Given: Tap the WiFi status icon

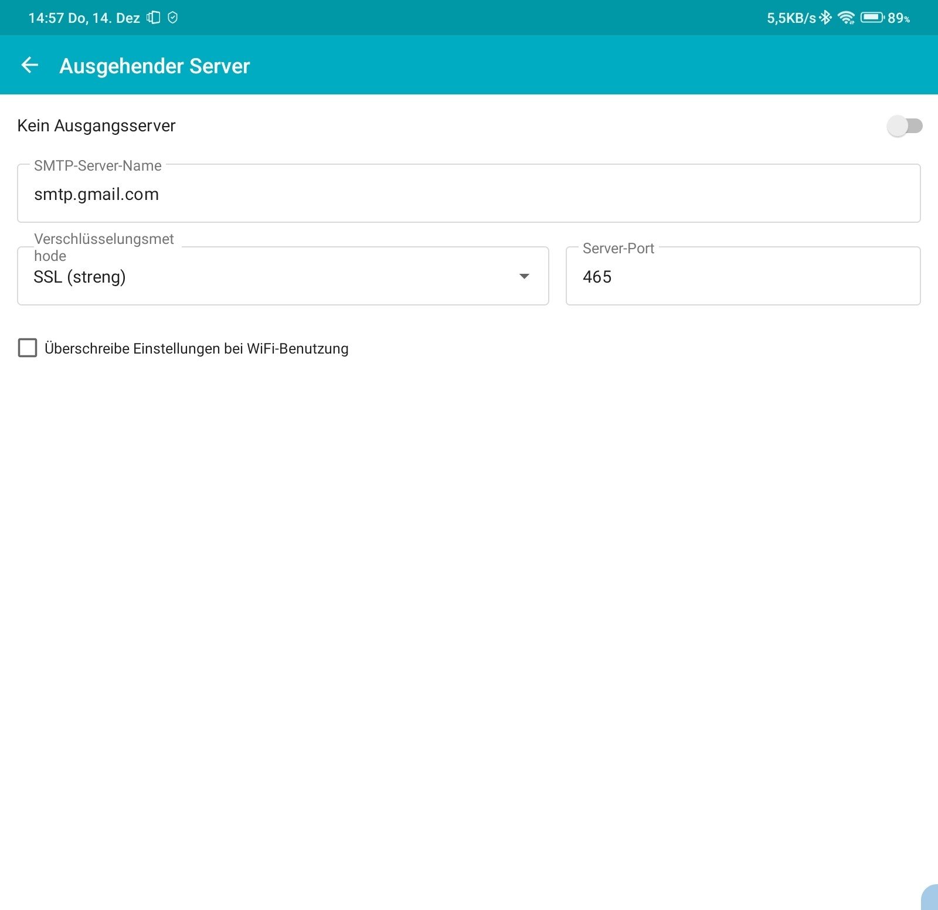Looking at the screenshot, I should click(x=846, y=18).
